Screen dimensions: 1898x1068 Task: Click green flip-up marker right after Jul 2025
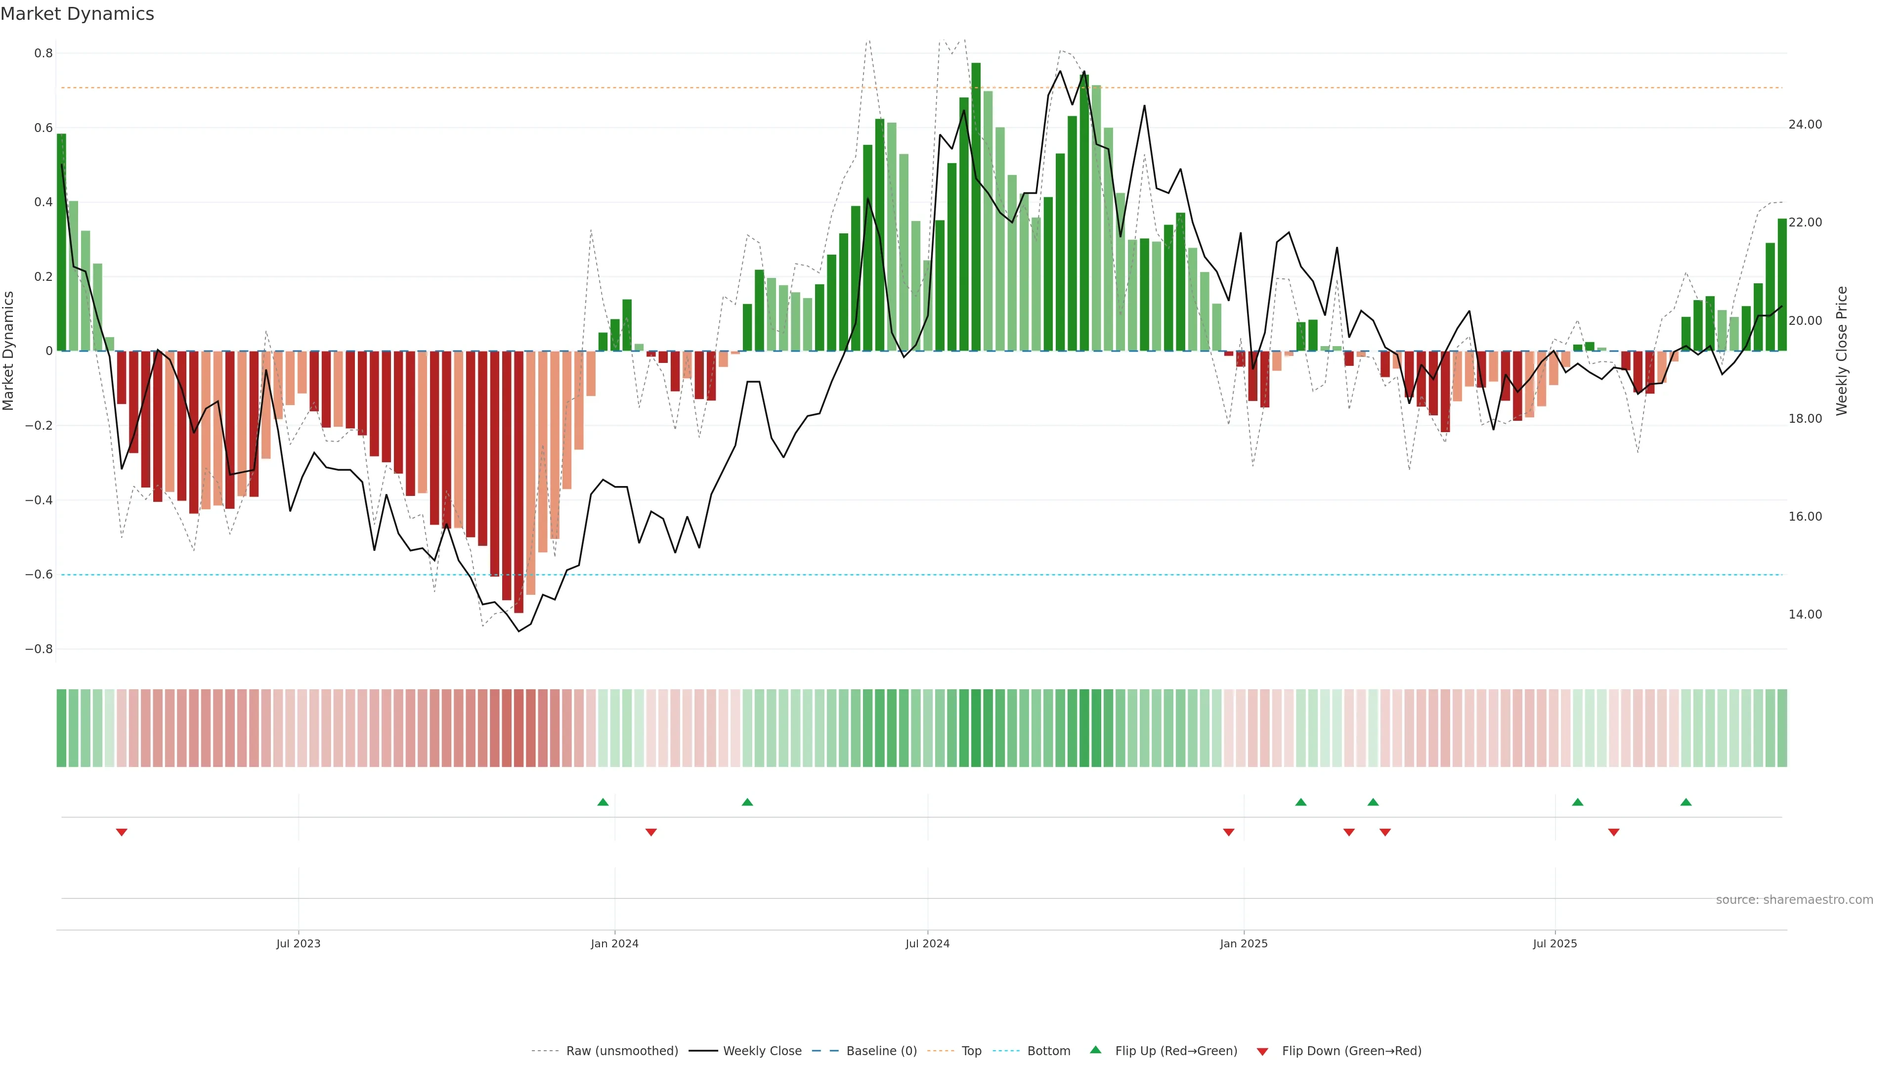(1578, 802)
